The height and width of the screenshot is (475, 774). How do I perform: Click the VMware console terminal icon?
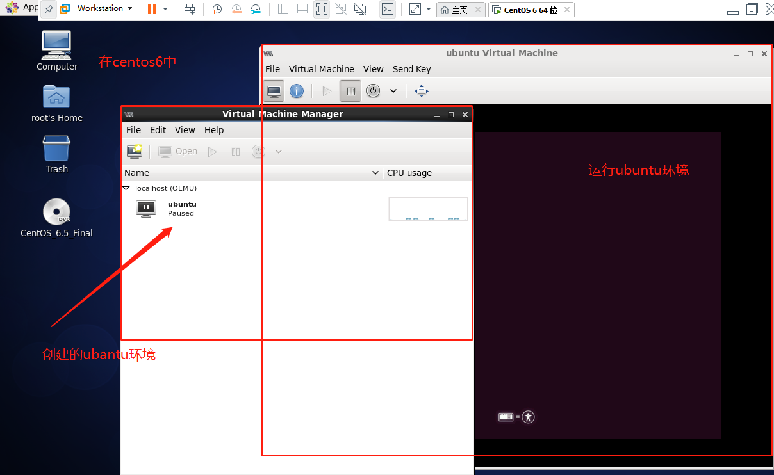click(388, 9)
